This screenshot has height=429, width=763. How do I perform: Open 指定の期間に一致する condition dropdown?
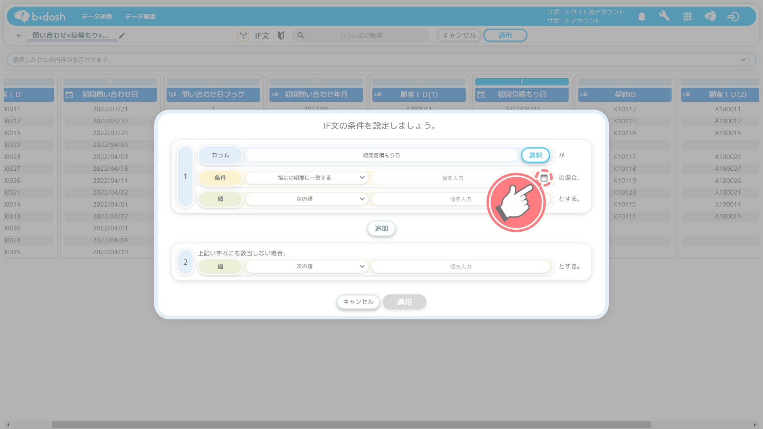pyautogui.click(x=307, y=178)
